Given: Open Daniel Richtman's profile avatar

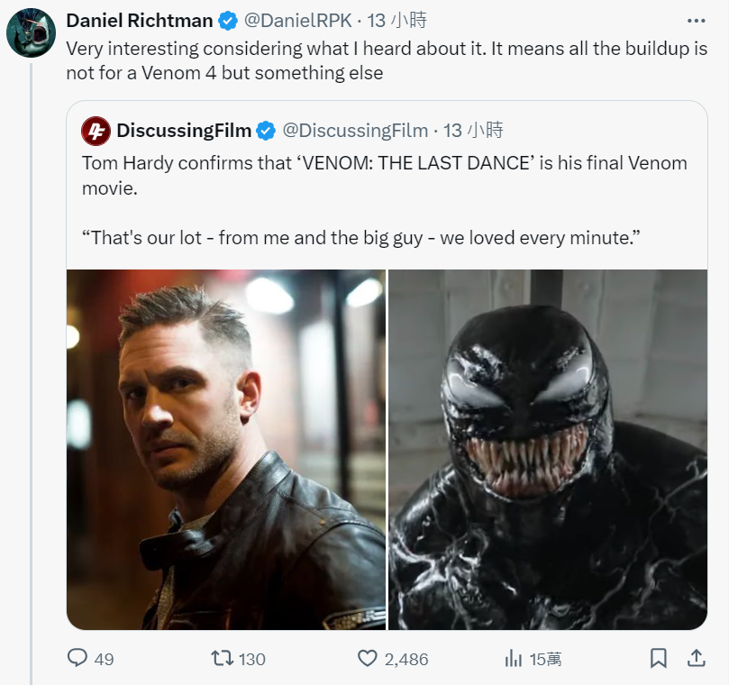Looking at the screenshot, I should pos(32,34).
